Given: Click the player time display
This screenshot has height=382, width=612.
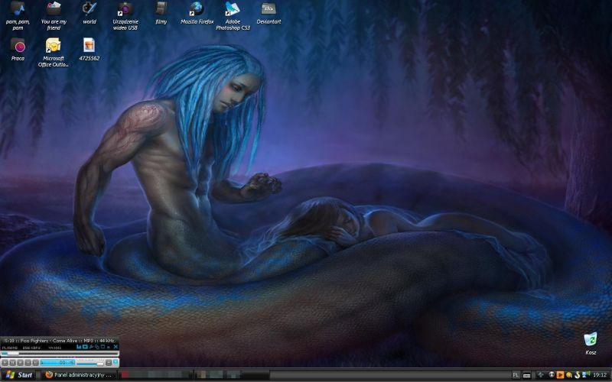Looking at the screenshot, I should [x=57, y=362].
